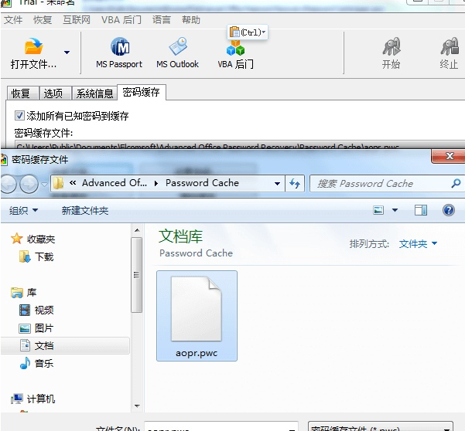Click the change view icon
Screen dimensions: 465x431
click(x=378, y=210)
